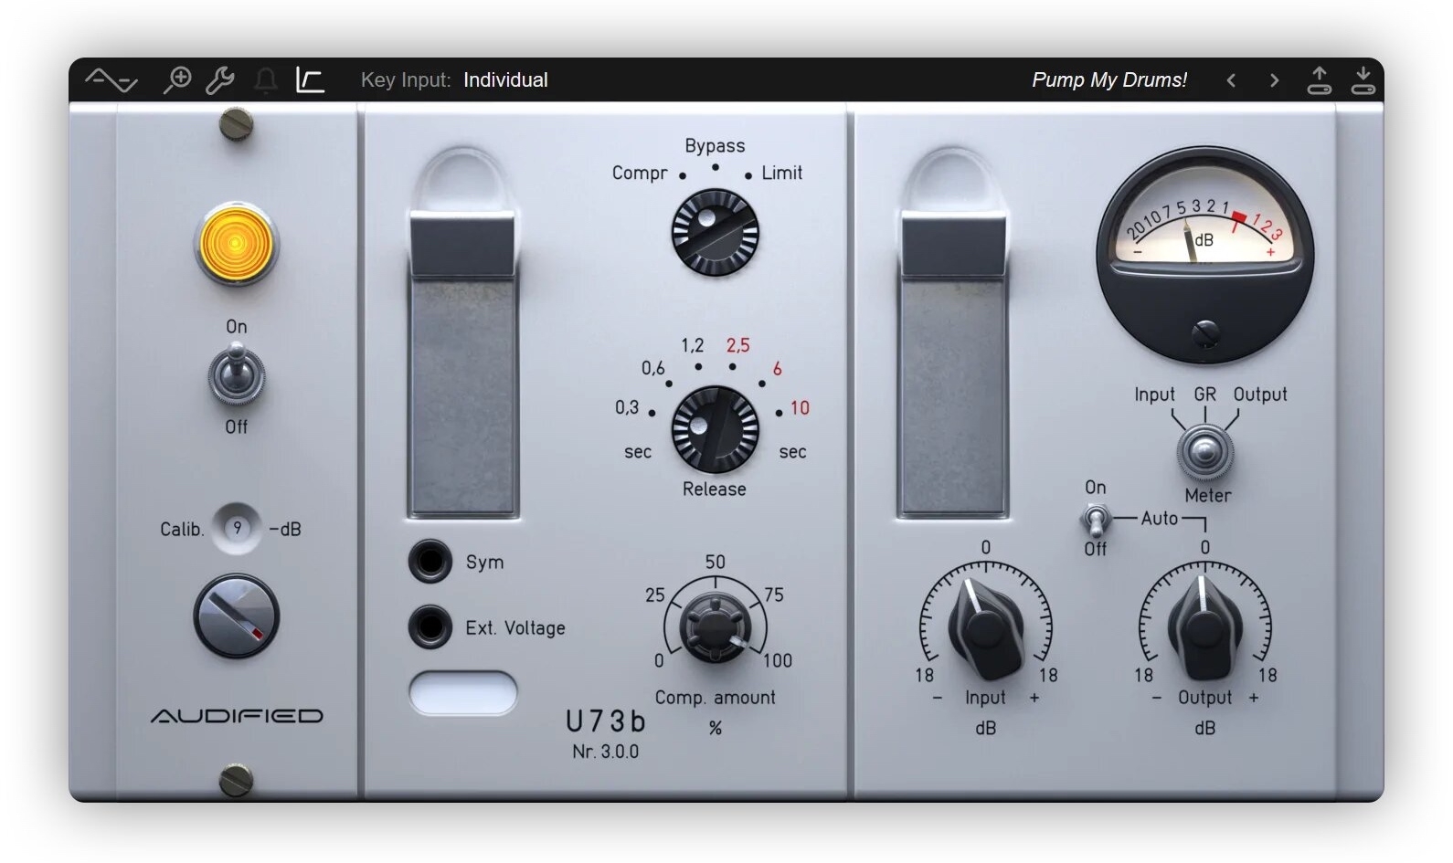
Task: Click the blank white label plate
Action: click(x=463, y=692)
